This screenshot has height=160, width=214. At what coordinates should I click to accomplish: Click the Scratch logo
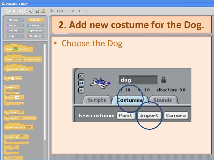point(14,11)
